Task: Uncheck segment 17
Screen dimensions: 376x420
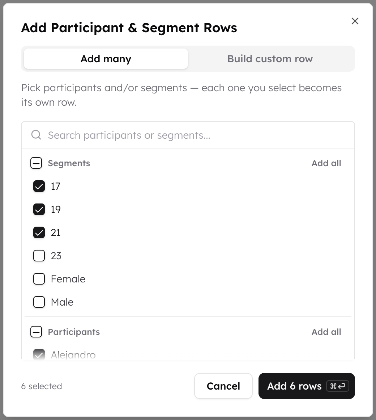Action: pos(39,186)
